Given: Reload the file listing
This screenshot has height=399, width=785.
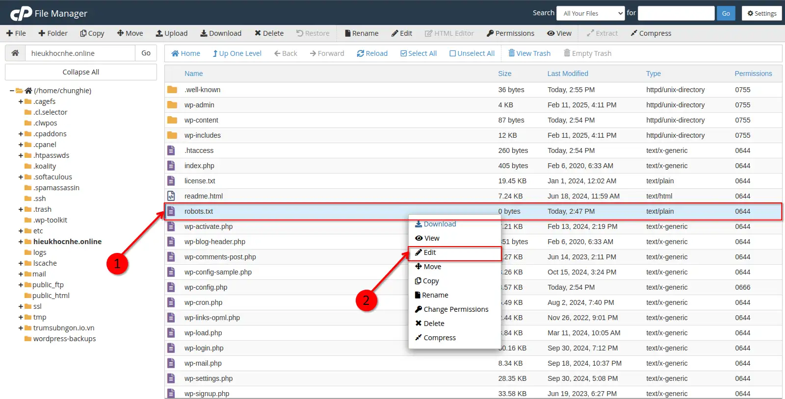Looking at the screenshot, I should (x=372, y=53).
